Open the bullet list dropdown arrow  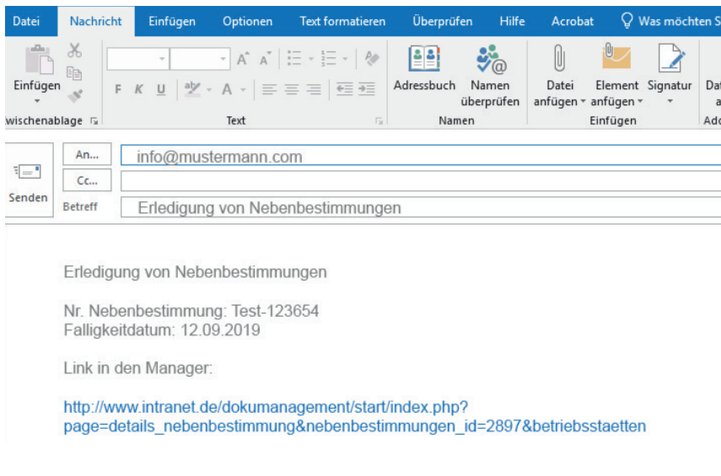309,59
